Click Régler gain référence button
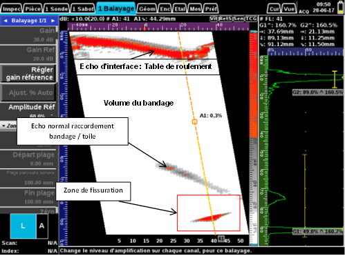The image size is (345, 256). point(28,74)
